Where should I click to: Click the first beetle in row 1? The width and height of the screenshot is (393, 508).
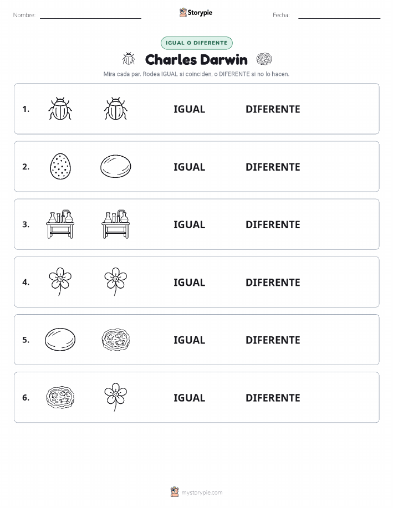[x=60, y=109]
